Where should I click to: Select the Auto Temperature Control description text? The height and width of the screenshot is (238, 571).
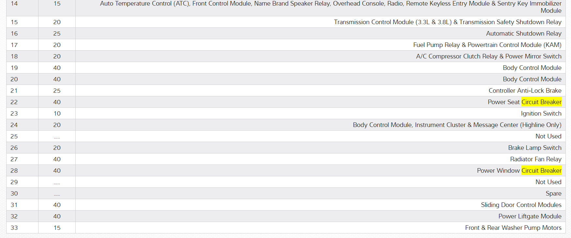pyautogui.click(x=331, y=4)
